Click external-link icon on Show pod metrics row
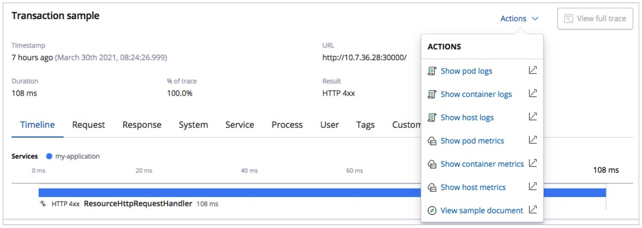This screenshot has width=642, height=228. pos(533,140)
